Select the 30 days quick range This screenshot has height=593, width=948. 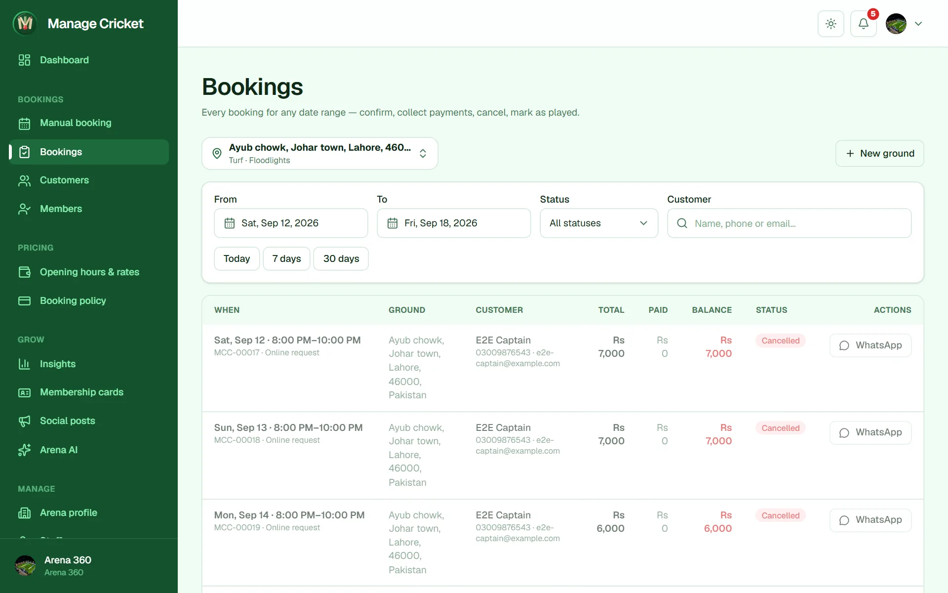[x=341, y=259]
